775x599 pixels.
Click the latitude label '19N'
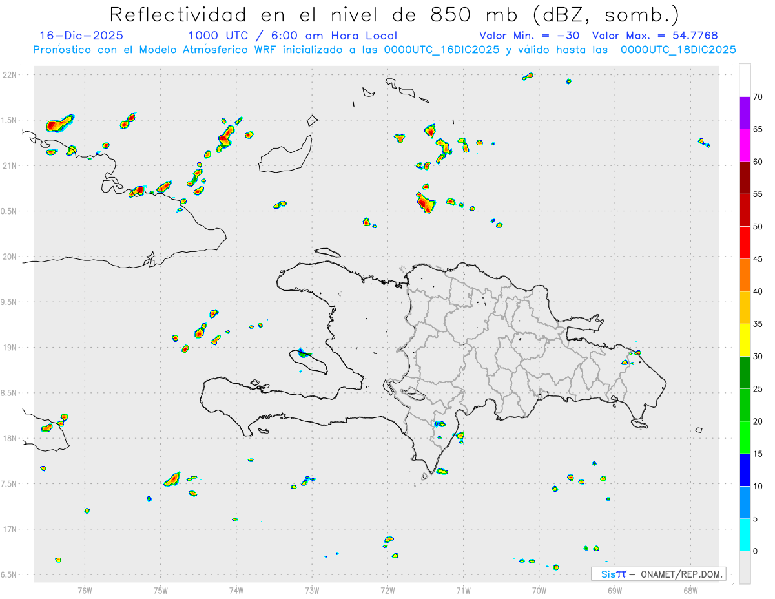10,347
